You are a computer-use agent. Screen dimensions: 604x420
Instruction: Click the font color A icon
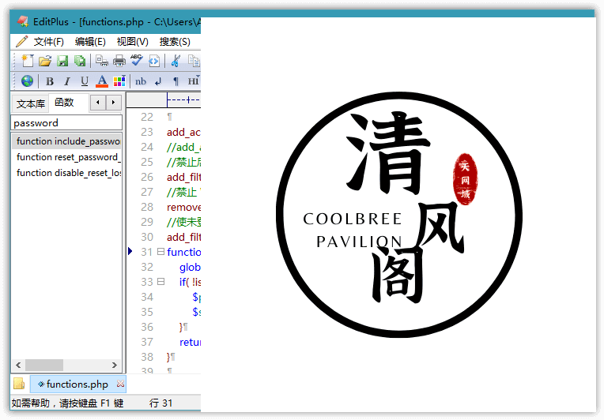tap(102, 81)
